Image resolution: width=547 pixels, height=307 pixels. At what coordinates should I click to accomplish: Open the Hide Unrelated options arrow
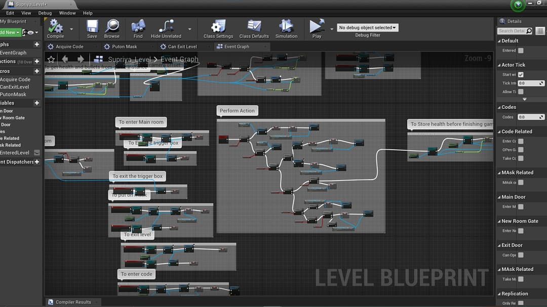click(x=190, y=29)
